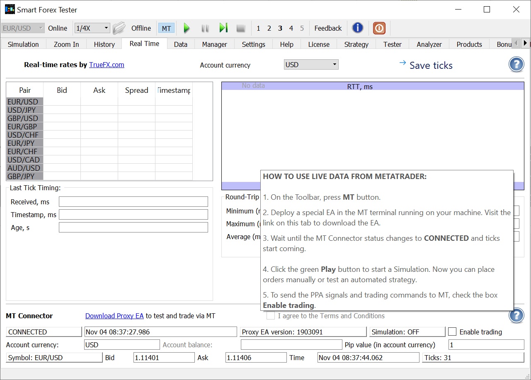Enable trading checkbox
Image resolution: width=531 pixels, height=380 pixels.
coord(453,332)
